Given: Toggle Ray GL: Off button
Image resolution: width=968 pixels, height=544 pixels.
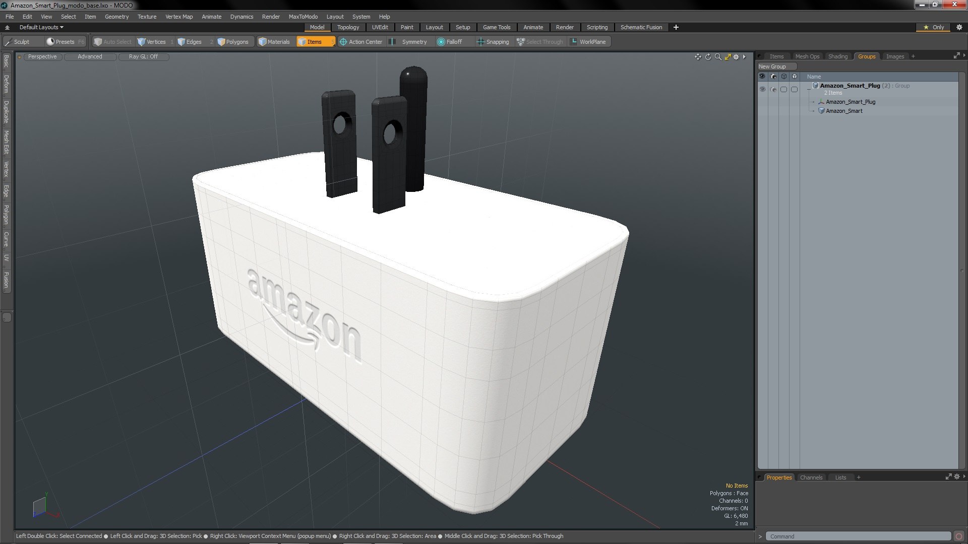Looking at the screenshot, I should [143, 56].
